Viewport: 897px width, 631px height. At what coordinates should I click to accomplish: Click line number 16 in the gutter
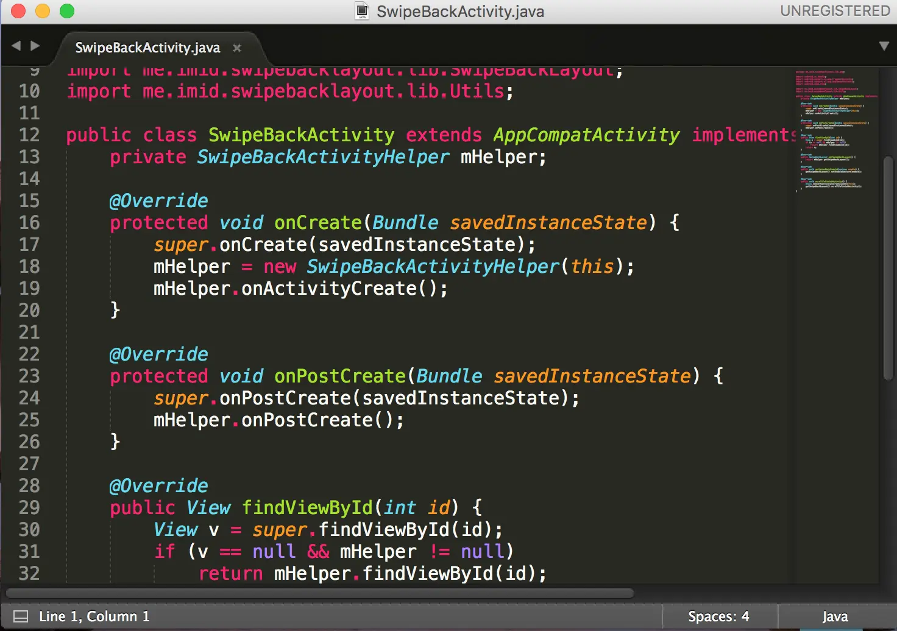click(x=29, y=222)
